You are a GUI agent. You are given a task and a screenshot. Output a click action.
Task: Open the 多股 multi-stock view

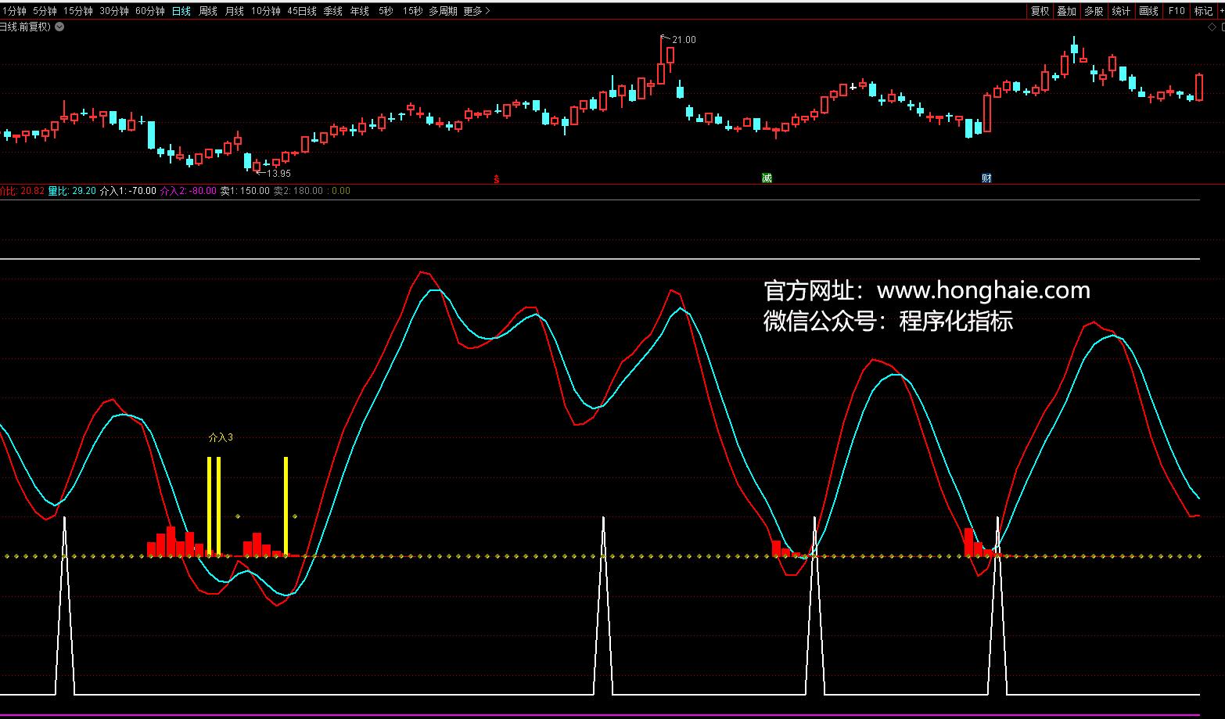pyautogui.click(x=1094, y=11)
